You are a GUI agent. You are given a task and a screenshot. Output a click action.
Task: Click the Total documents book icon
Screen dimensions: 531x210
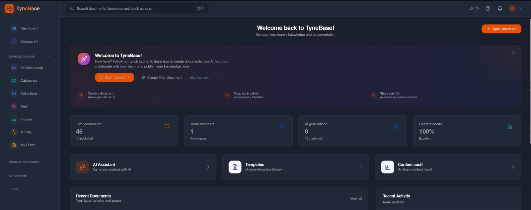pyautogui.click(x=167, y=126)
